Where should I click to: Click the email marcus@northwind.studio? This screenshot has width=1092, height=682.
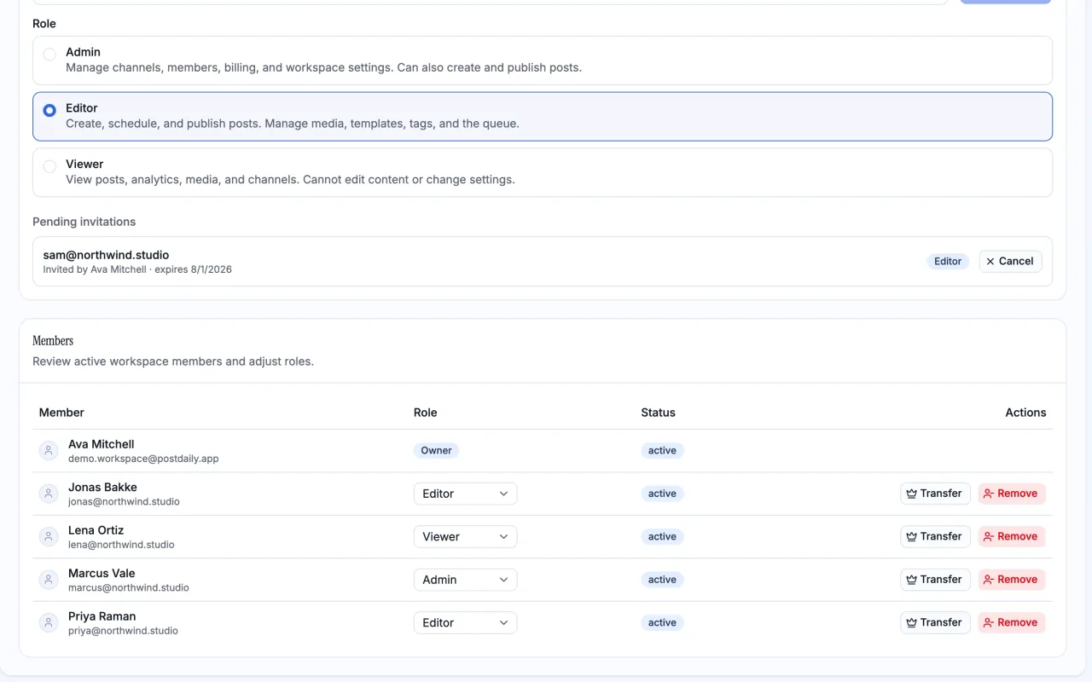point(129,588)
